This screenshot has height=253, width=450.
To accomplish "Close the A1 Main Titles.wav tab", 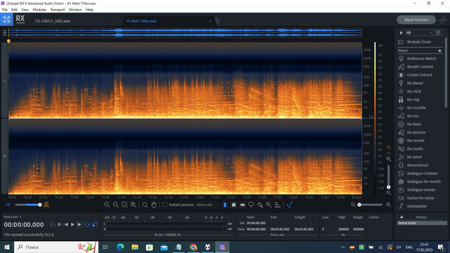I will coord(210,21).
